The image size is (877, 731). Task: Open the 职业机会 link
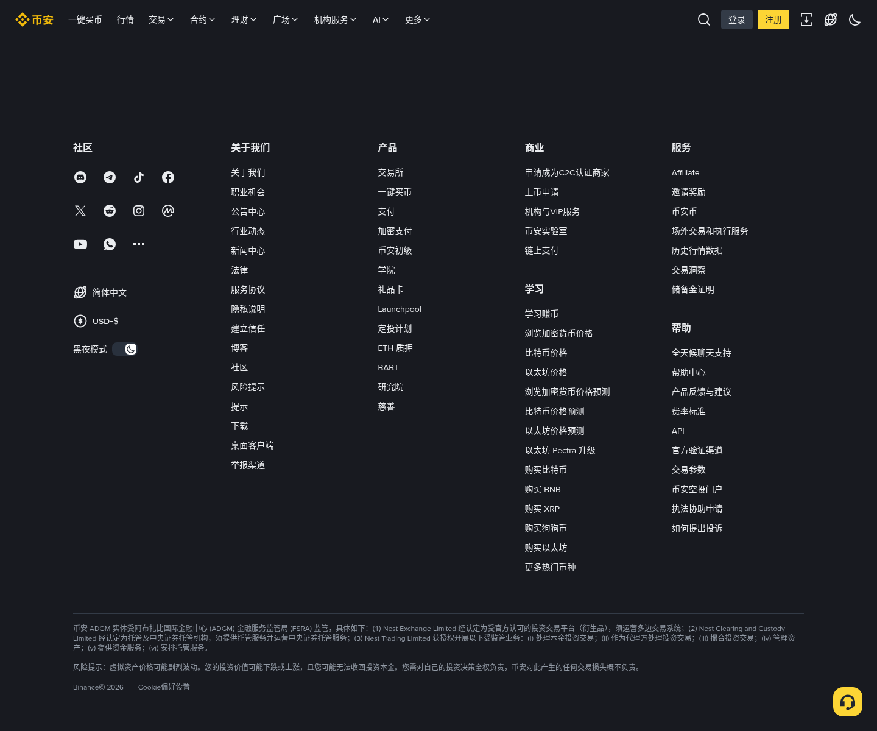coord(248,192)
